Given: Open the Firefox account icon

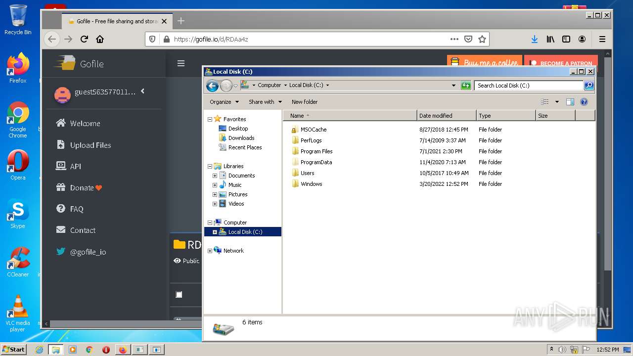Looking at the screenshot, I should point(582,39).
